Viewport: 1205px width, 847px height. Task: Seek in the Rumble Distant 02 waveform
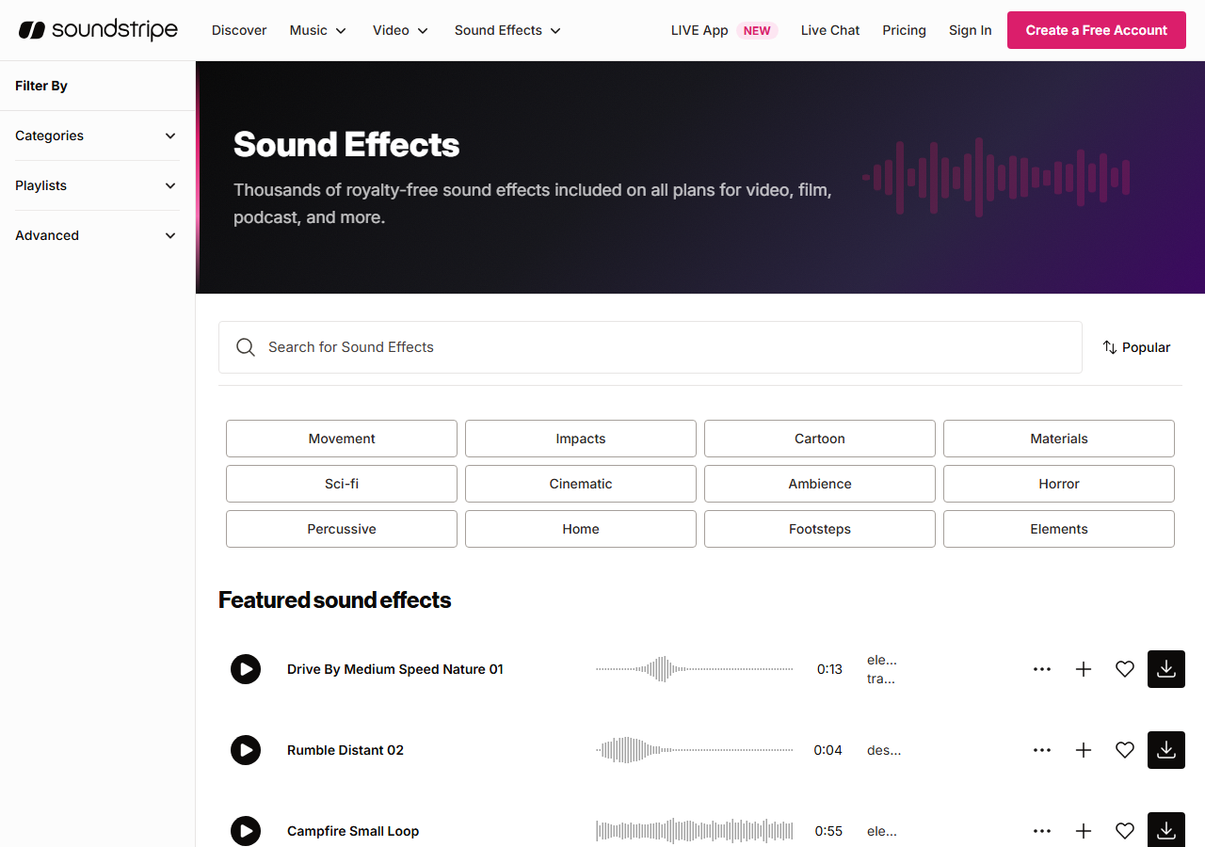click(695, 750)
